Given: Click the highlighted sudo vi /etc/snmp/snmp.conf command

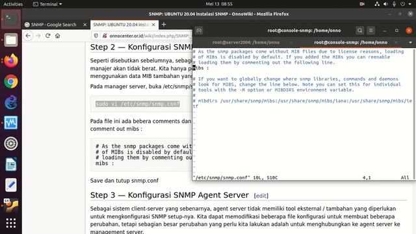Looking at the screenshot, I should [x=137, y=104].
